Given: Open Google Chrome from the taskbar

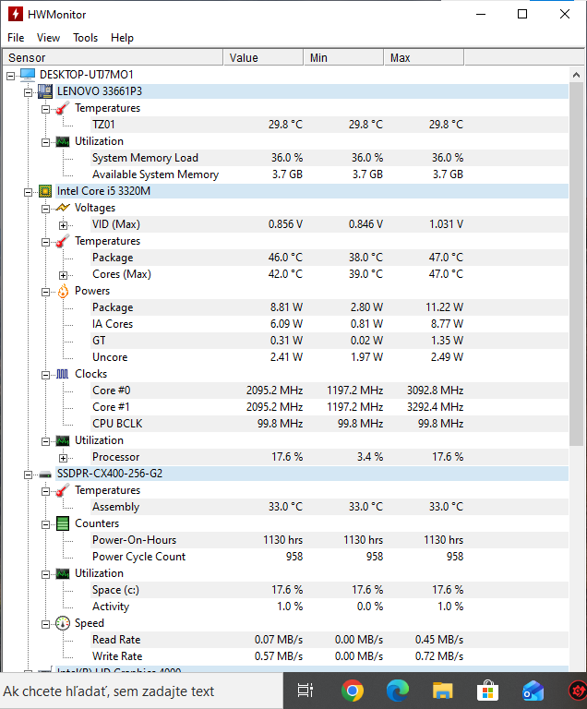Looking at the screenshot, I should [353, 691].
